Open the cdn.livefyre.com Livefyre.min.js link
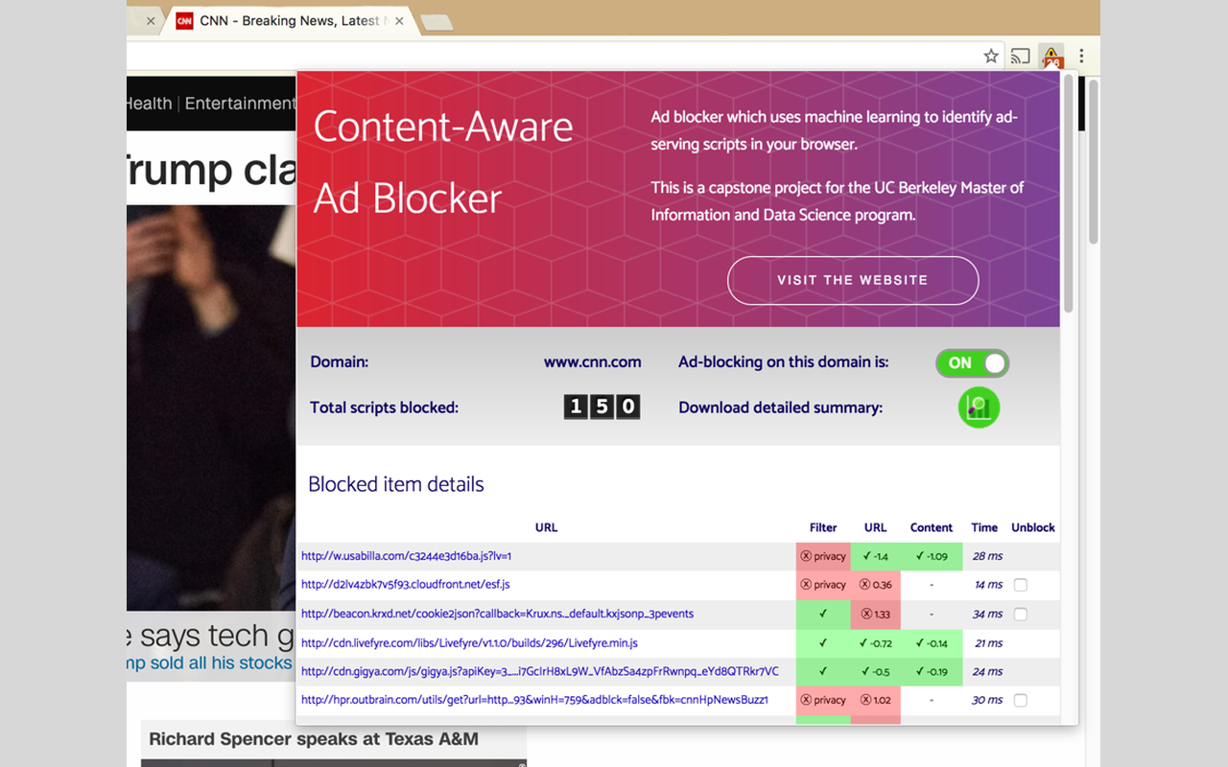This screenshot has width=1228, height=767. pos(469,642)
